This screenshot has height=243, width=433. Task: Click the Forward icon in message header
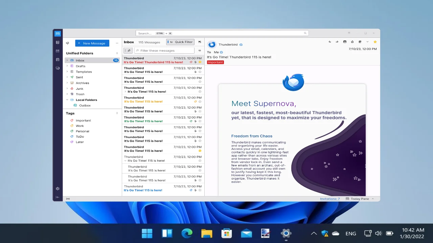[x=337, y=42]
